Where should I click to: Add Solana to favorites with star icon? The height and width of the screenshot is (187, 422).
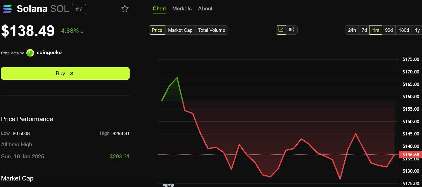(x=125, y=9)
